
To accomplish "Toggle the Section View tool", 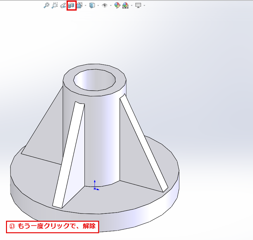I will click(x=71, y=5).
